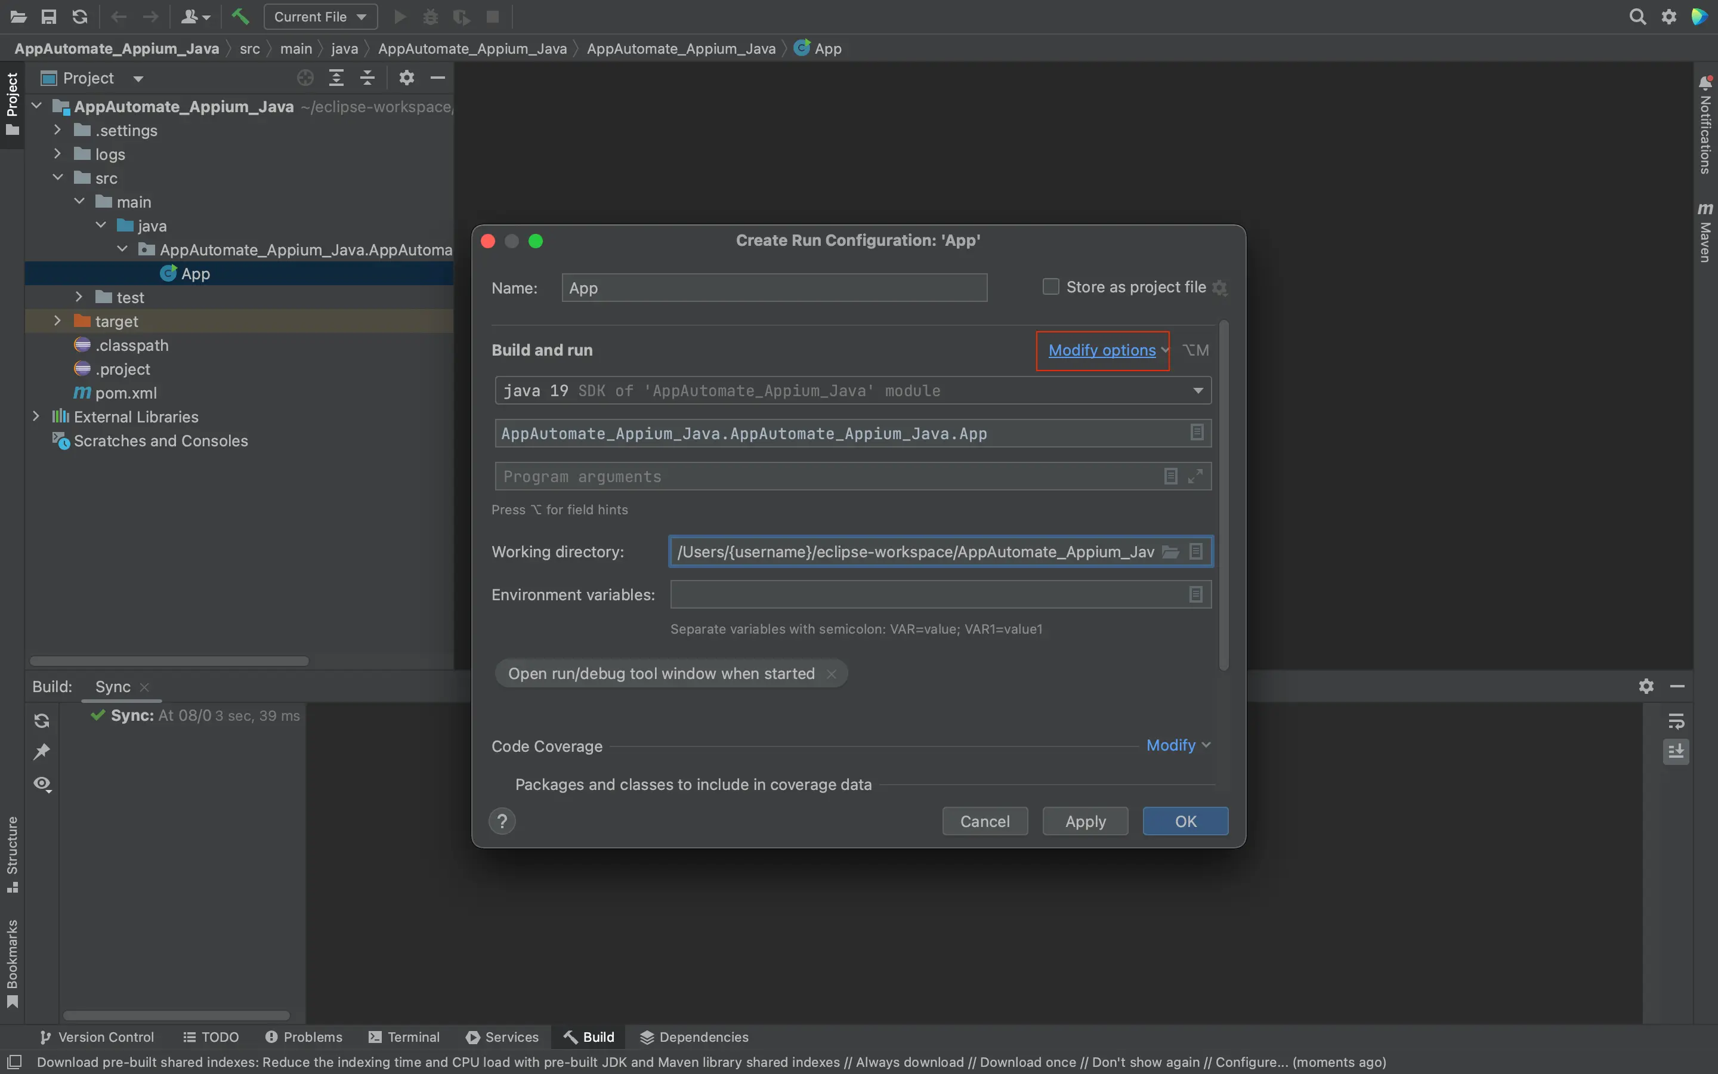Click the Build project hammer icon
Screen dimensions: 1718x1074
[x=240, y=16]
